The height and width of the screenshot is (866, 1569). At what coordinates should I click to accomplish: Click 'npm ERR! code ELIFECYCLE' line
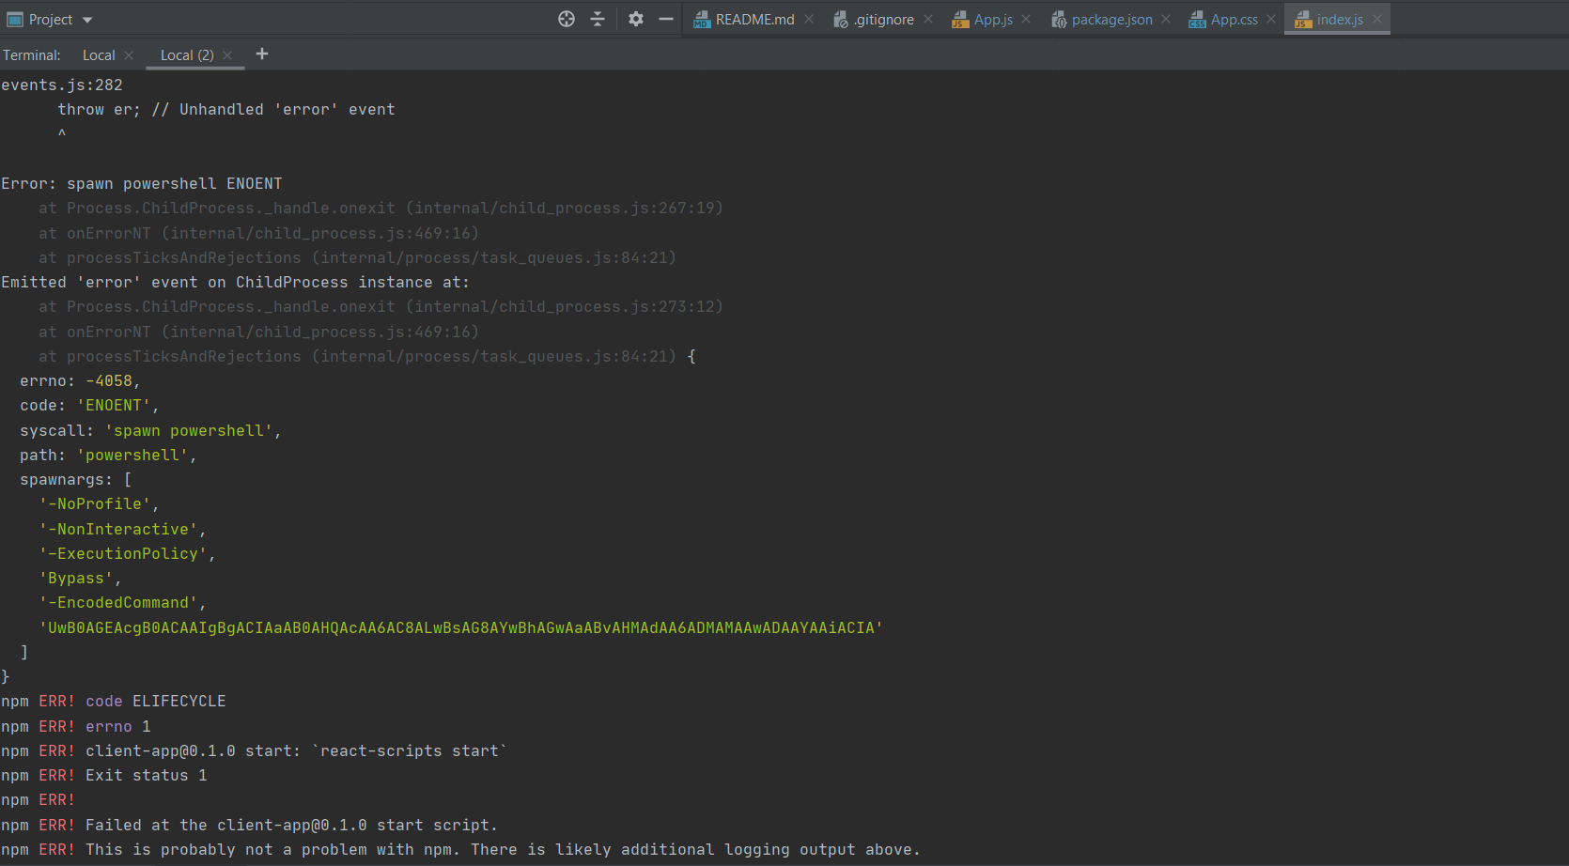(114, 702)
